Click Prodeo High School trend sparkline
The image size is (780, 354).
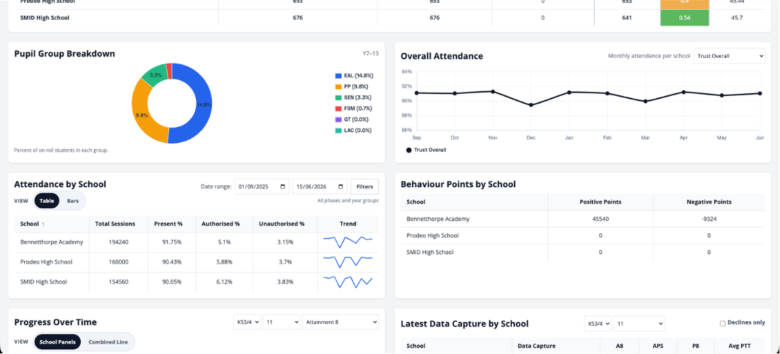coord(348,261)
